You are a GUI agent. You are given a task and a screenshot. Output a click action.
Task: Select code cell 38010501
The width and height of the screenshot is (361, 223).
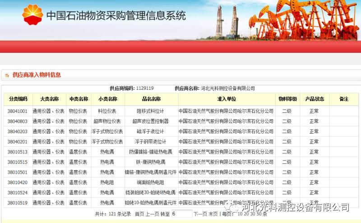[x=17, y=172]
